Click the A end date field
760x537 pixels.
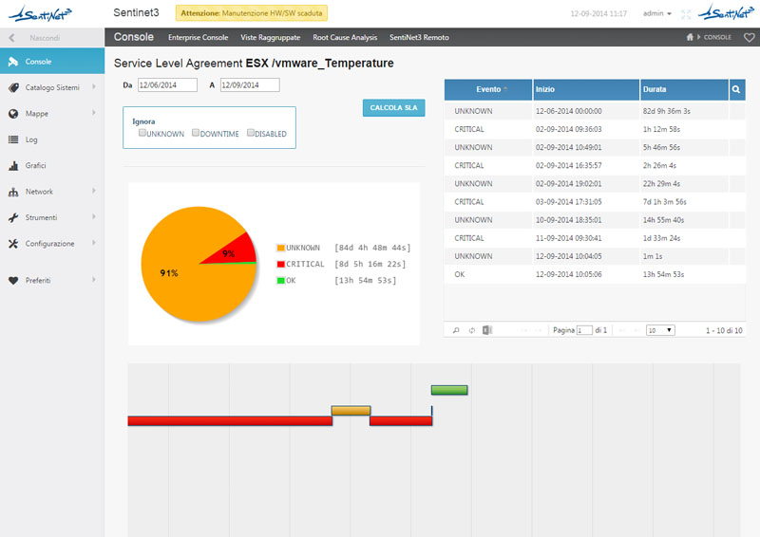point(250,85)
